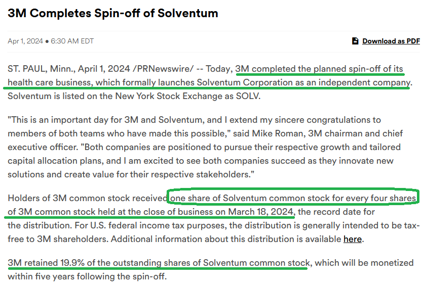Click the Apr 1, 2024 publication date
Image resolution: width=424 pixels, height=289 pixels.
coord(25,41)
